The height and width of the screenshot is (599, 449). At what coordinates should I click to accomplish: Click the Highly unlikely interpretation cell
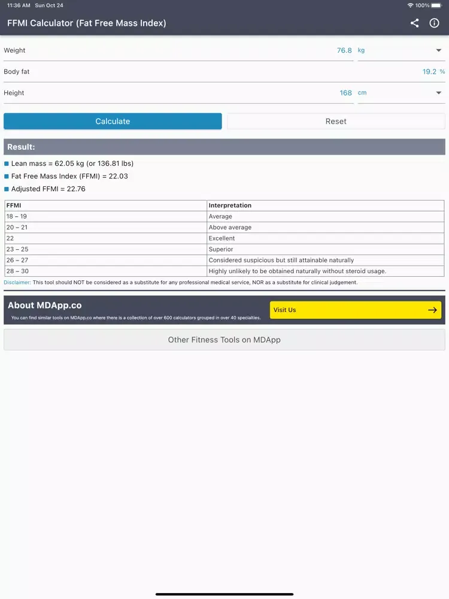pyautogui.click(x=326, y=271)
